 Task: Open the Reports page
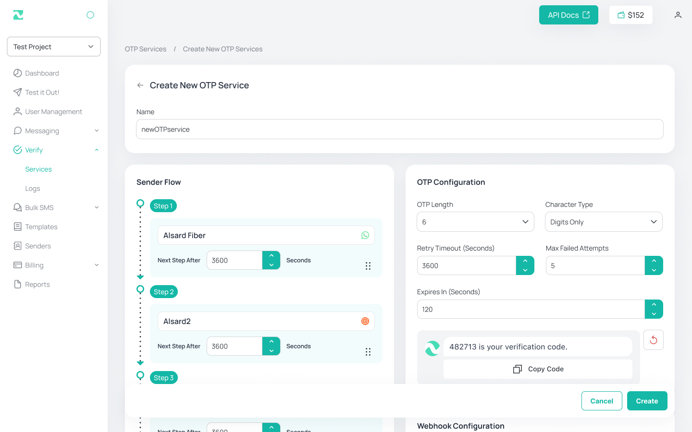point(37,284)
